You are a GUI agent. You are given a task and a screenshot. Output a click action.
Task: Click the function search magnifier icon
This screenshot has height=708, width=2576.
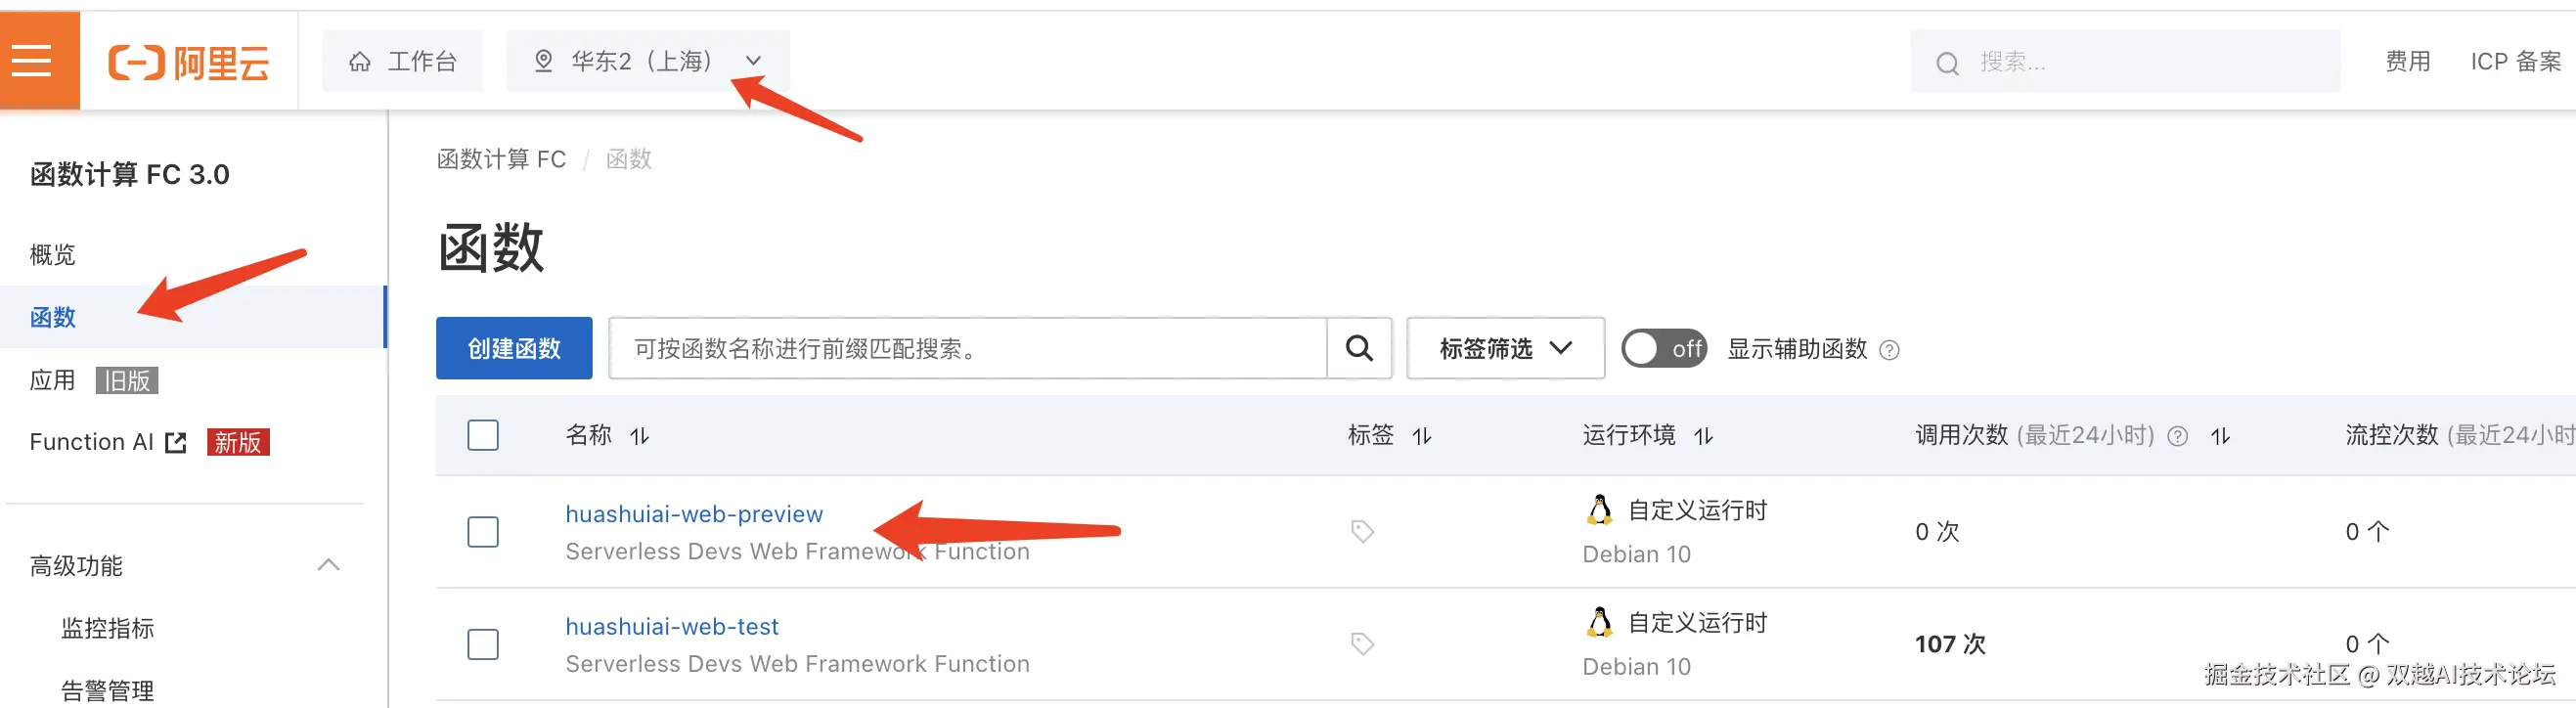click(x=1358, y=348)
